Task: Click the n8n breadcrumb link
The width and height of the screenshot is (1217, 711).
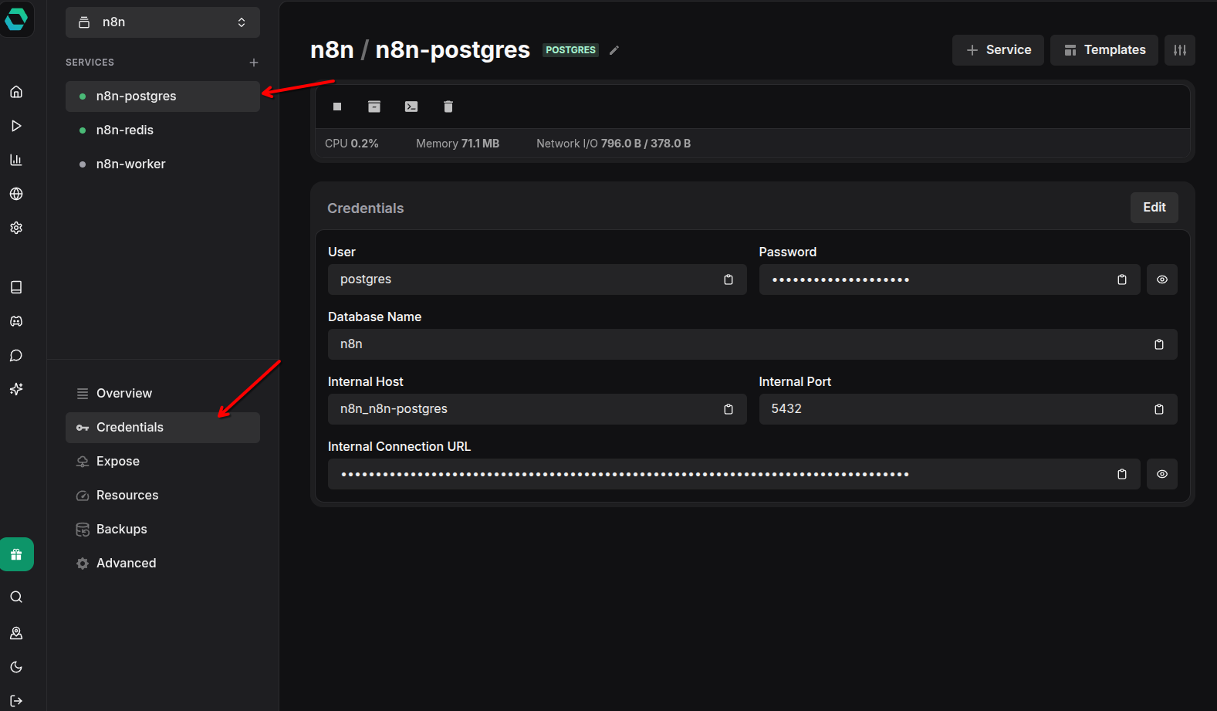Action: pos(332,49)
